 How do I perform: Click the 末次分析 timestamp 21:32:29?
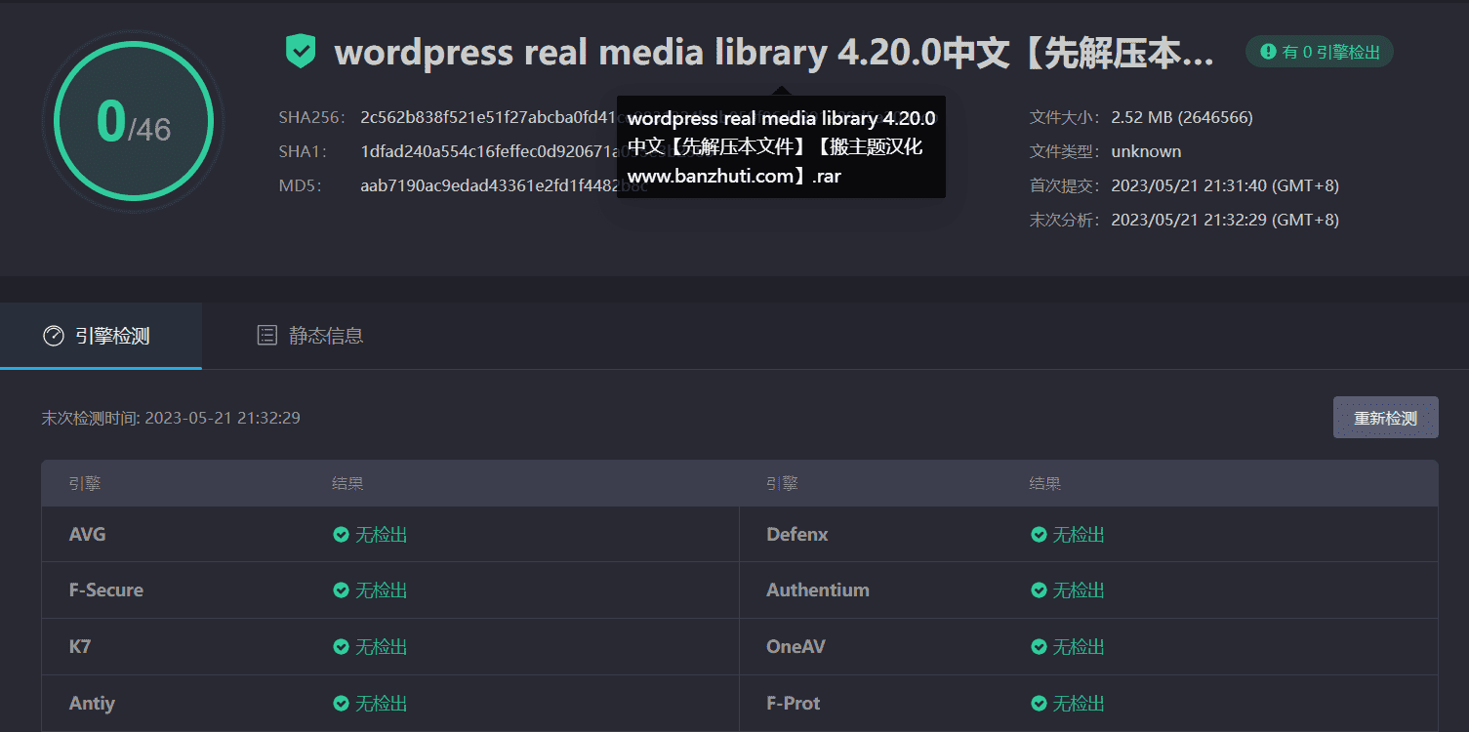[1225, 220]
